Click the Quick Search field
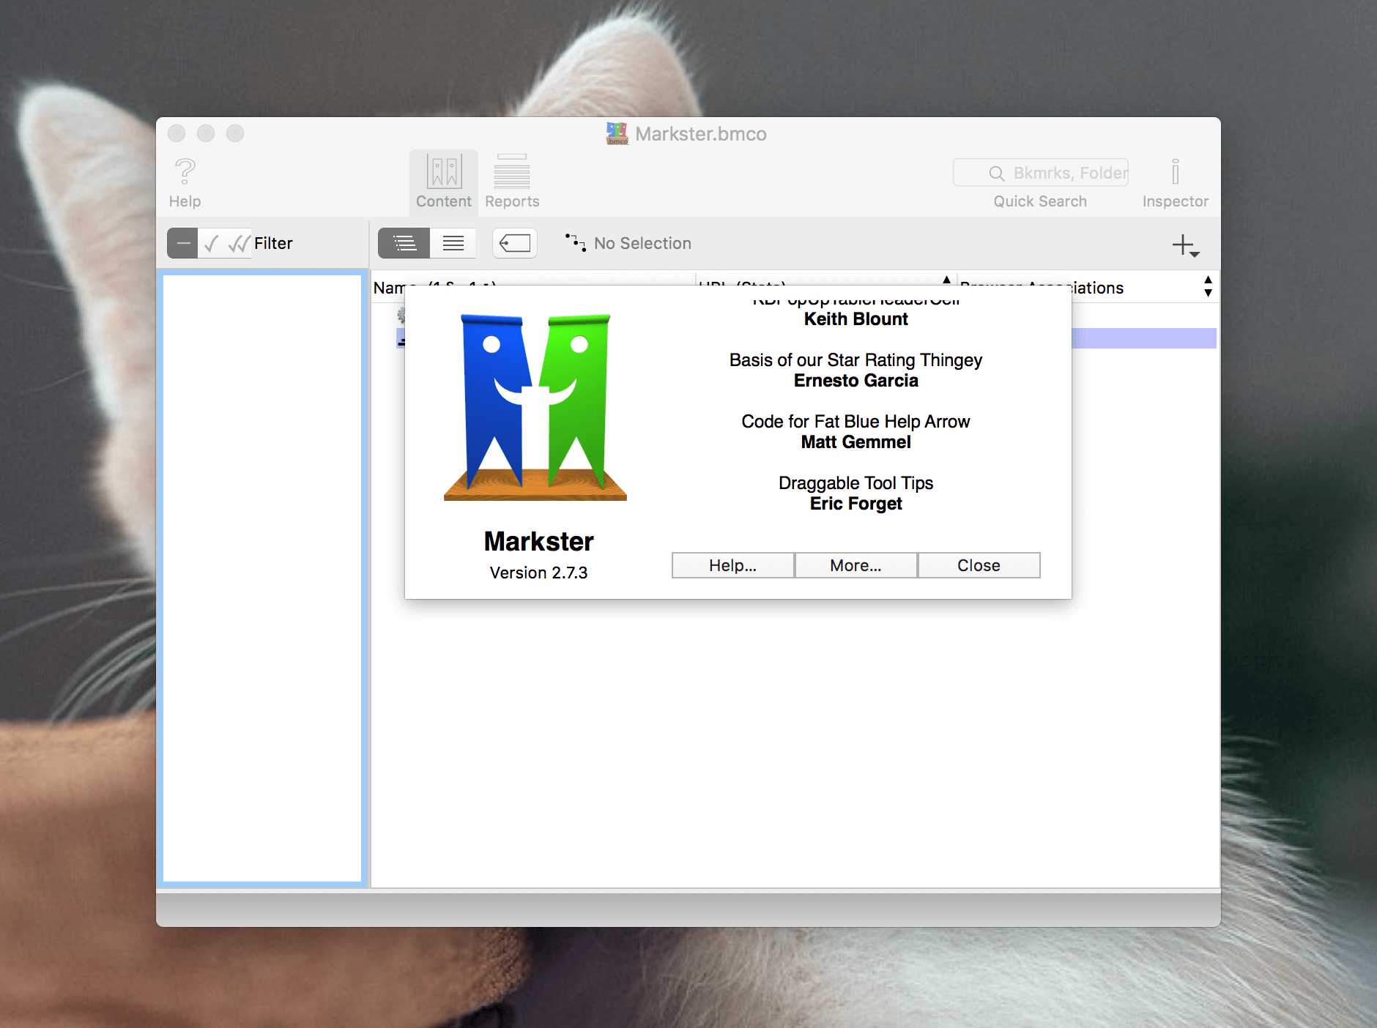The image size is (1377, 1028). tap(1040, 173)
